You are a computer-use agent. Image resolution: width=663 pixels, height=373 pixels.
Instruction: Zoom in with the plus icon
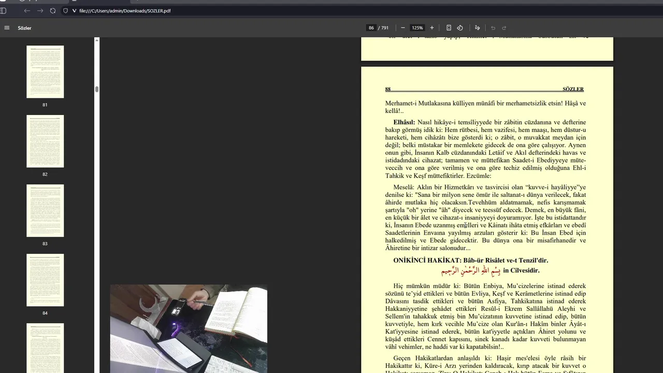click(x=432, y=28)
